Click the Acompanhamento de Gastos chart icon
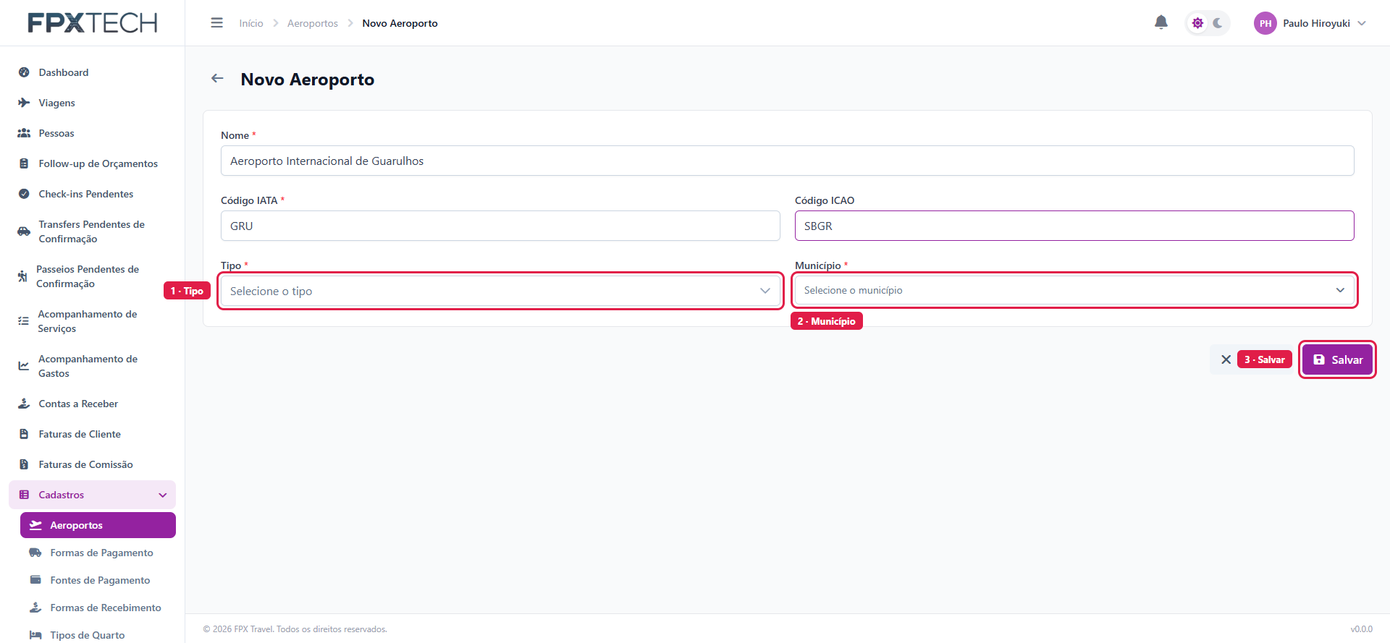The height and width of the screenshot is (643, 1390). click(24, 366)
